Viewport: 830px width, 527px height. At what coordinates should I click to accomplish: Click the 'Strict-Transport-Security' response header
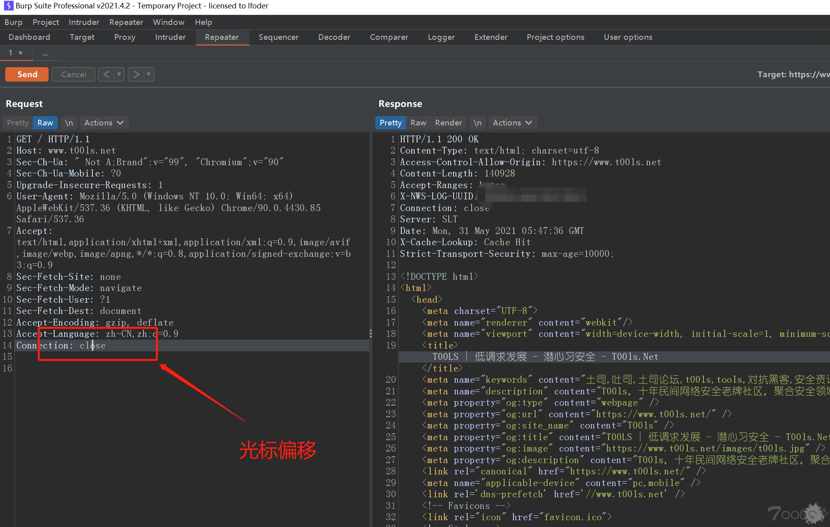click(x=507, y=254)
